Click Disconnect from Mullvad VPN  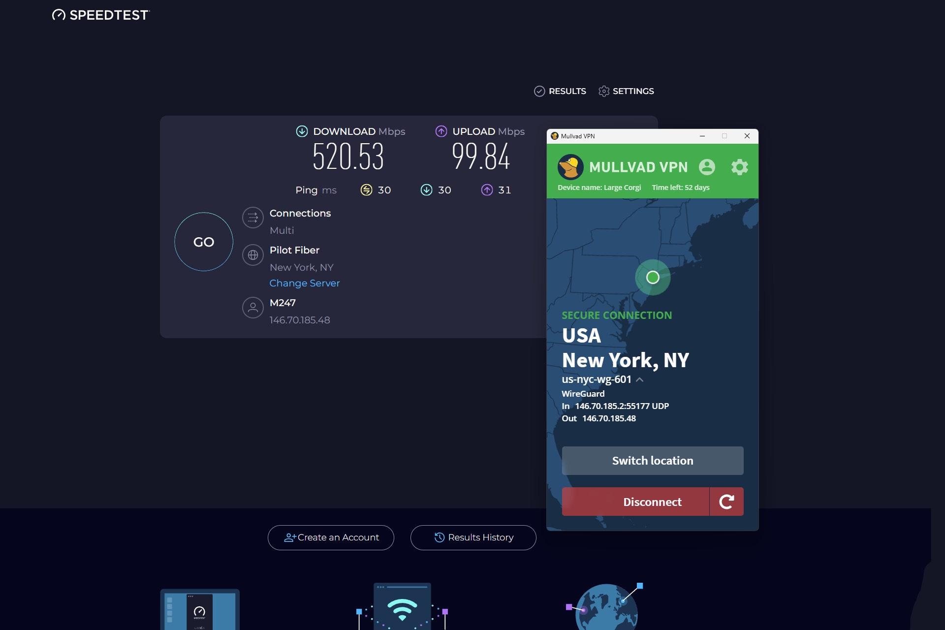[x=653, y=502]
